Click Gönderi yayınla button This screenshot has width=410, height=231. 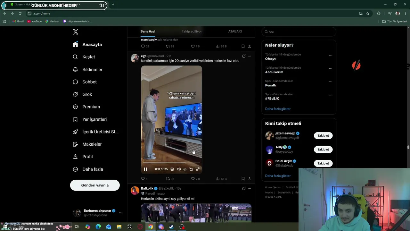pyautogui.click(x=95, y=185)
